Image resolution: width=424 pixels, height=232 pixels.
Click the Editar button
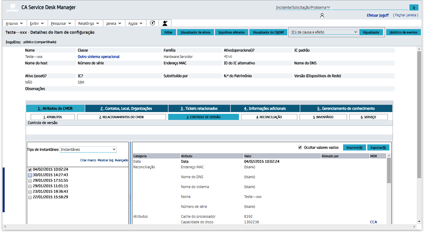tap(168, 32)
